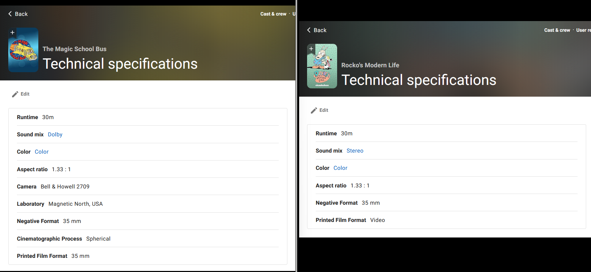This screenshot has width=591, height=272.
Task: Select Rocko's Modern Life Negative Format '35 mm' value
Action: tap(371, 203)
